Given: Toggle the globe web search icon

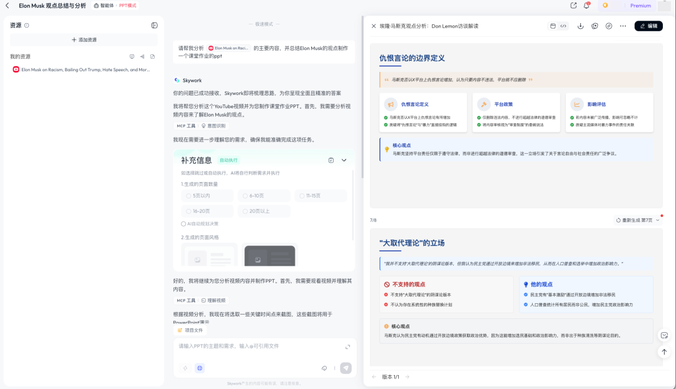Looking at the screenshot, I should click(200, 368).
